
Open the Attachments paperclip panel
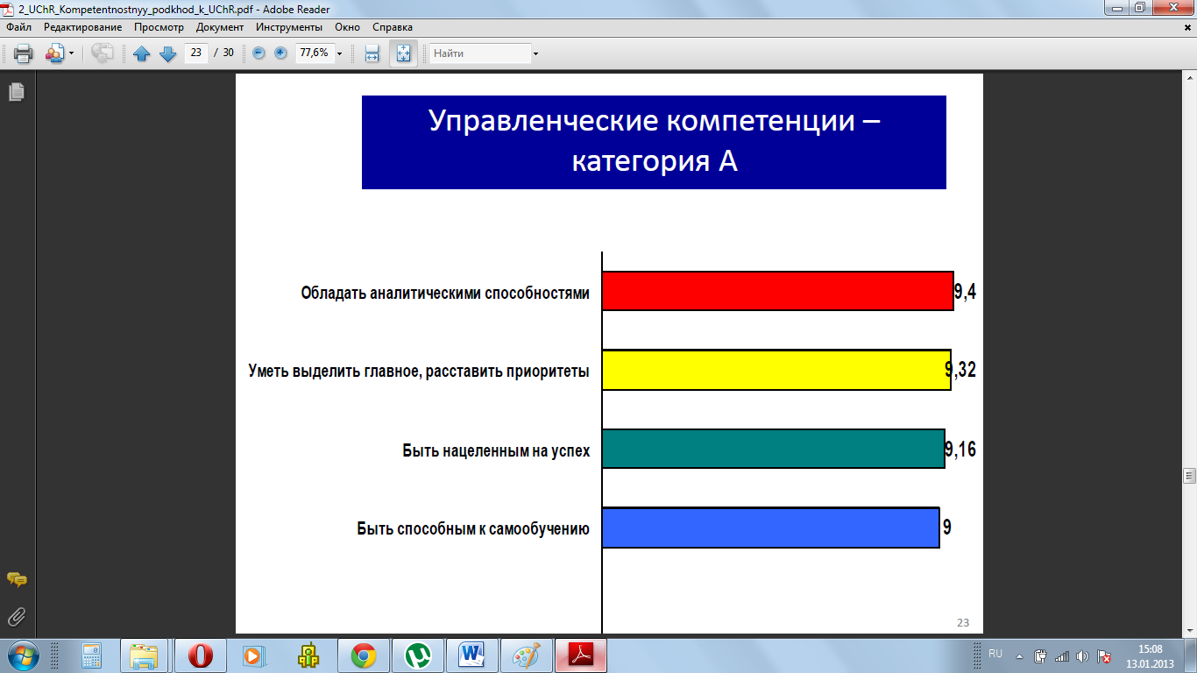pyautogui.click(x=16, y=617)
